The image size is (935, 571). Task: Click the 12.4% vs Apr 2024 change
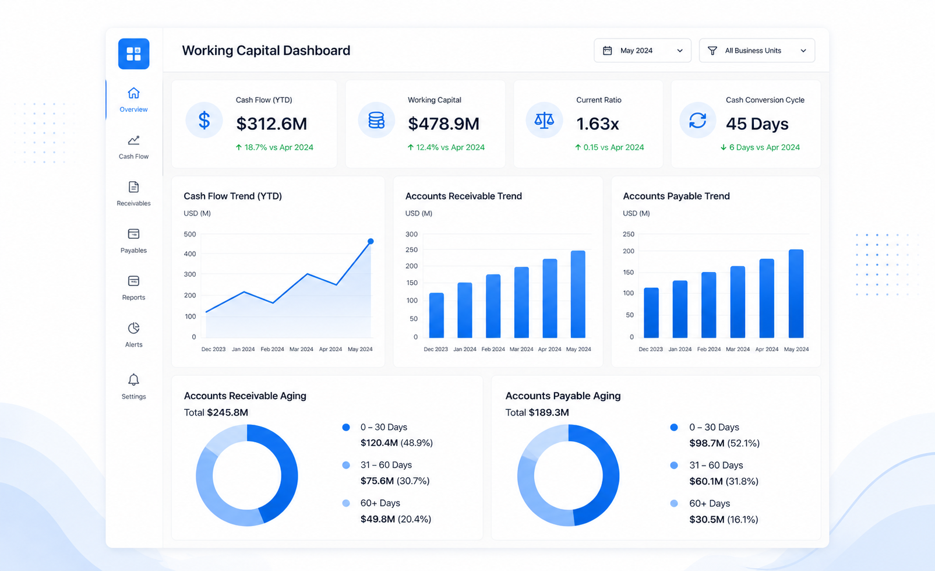(x=446, y=147)
